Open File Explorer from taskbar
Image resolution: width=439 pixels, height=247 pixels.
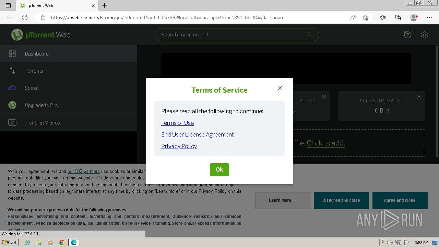click(39, 243)
